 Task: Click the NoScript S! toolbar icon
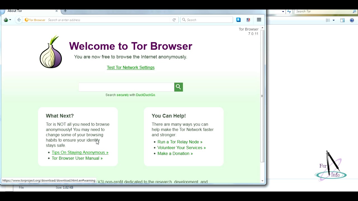(x=248, y=20)
